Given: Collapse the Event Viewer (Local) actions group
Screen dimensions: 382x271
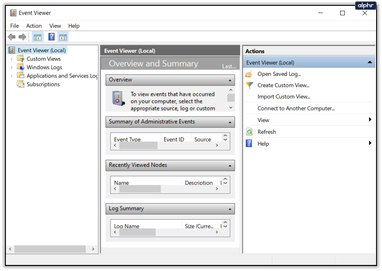Looking at the screenshot, I should pos(369,62).
